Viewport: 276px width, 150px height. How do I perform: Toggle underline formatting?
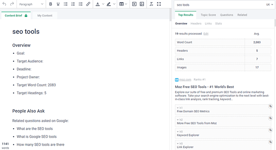click(58, 4)
